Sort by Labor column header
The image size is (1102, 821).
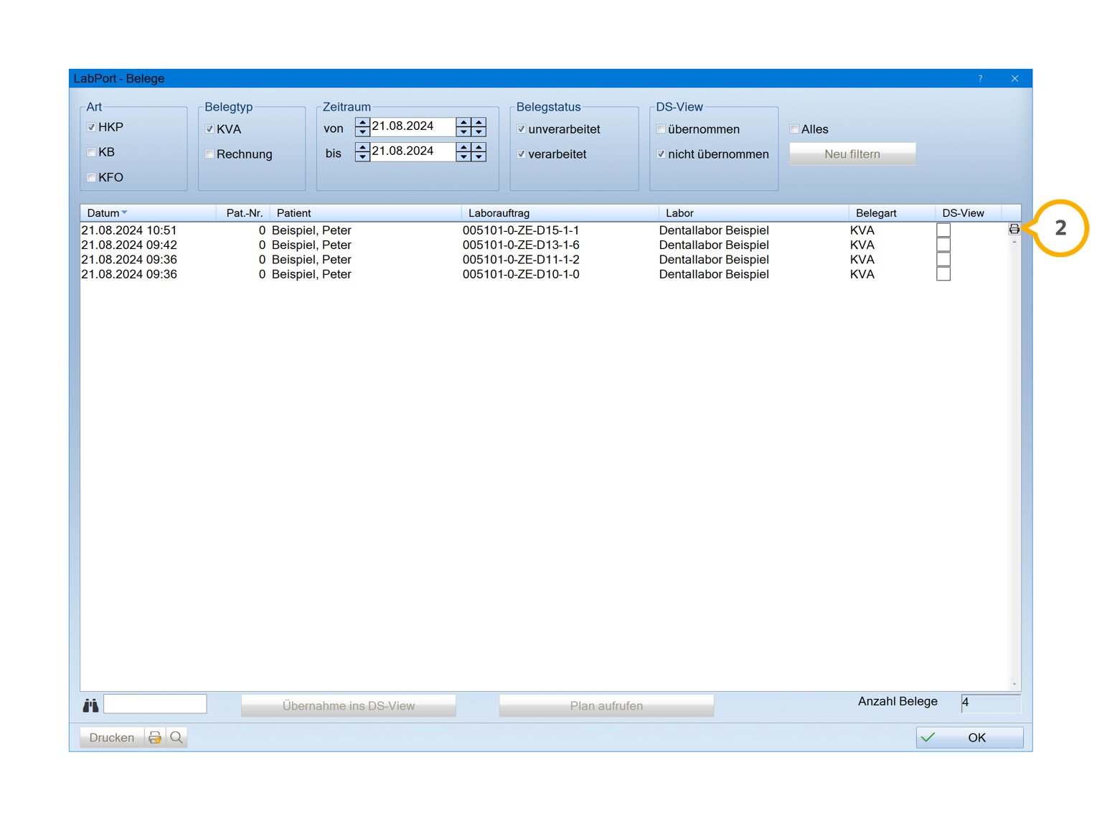click(x=754, y=213)
